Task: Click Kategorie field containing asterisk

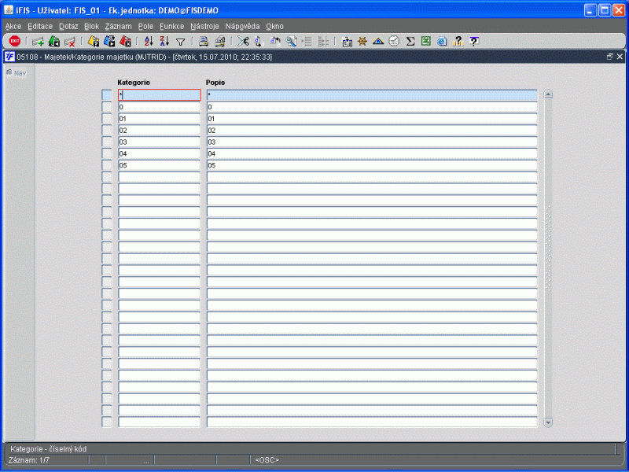Action: [160, 95]
